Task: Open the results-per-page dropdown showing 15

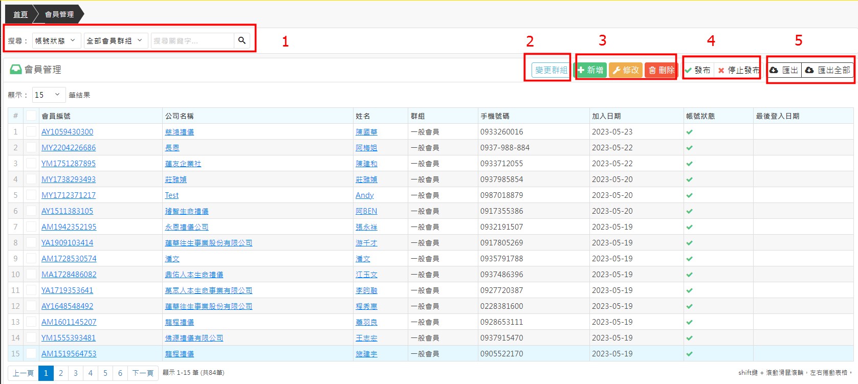Action: (x=48, y=95)
